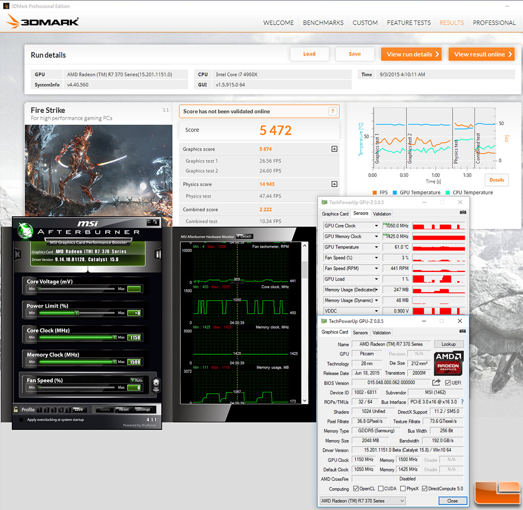523x510 pixels.
Task: Click camera icon in GPU-Z Graphics Card window
Action: pyautogui.click(x=462, y=331)
